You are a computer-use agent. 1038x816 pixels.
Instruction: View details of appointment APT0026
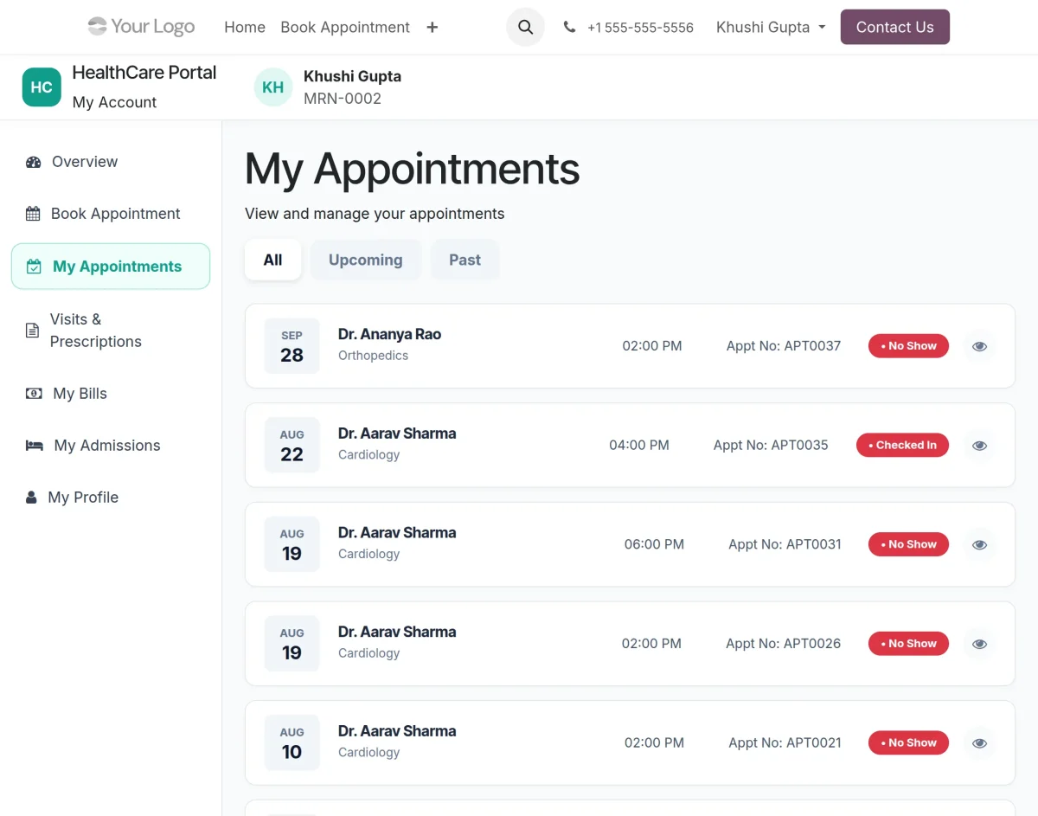point(979,644)
